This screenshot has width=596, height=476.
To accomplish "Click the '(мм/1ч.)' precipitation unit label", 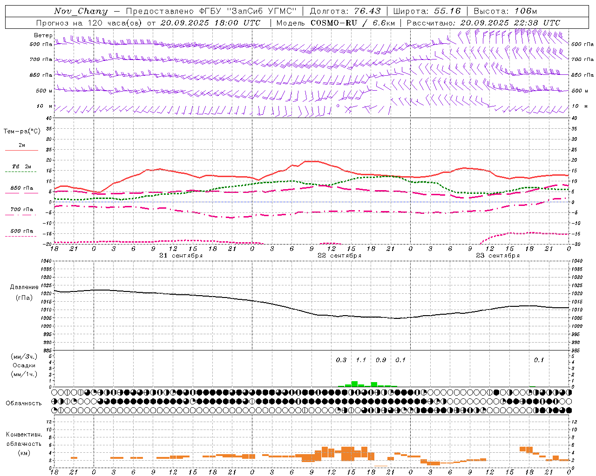I will click(x=24, y=374).
